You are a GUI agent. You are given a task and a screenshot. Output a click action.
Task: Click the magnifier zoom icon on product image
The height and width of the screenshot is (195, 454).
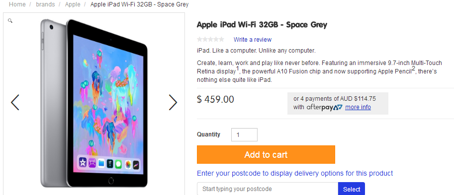10,21
